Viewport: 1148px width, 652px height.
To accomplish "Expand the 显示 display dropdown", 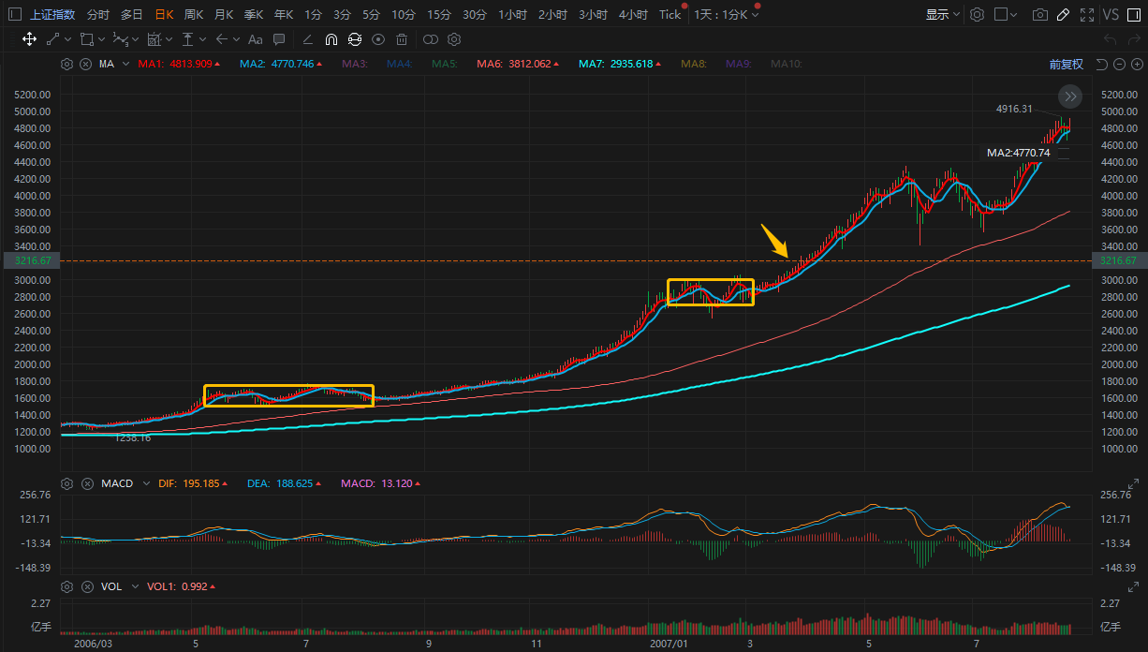I will [942, 15].
